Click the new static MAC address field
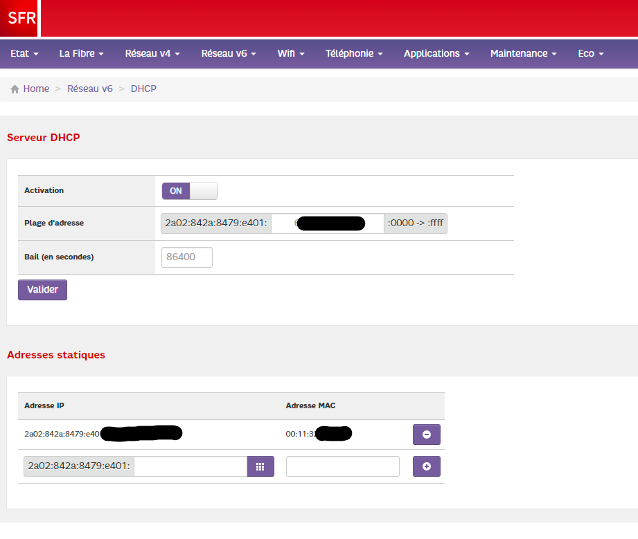Image resolution: width=638 pixels, height=539 pixels. (x=342, y=466)
